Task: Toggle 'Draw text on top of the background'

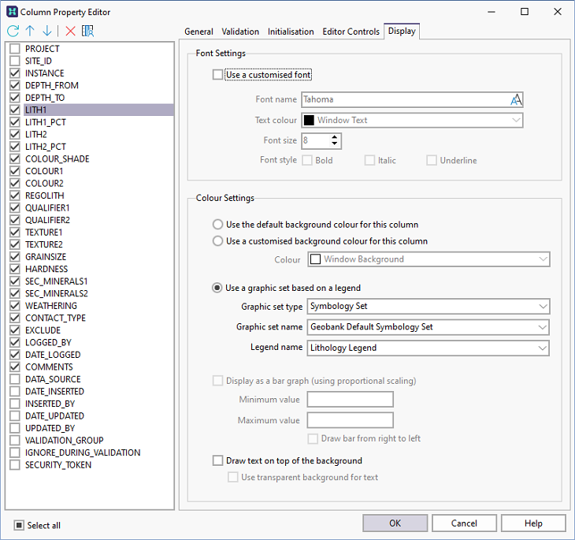Action: point(218,460)
